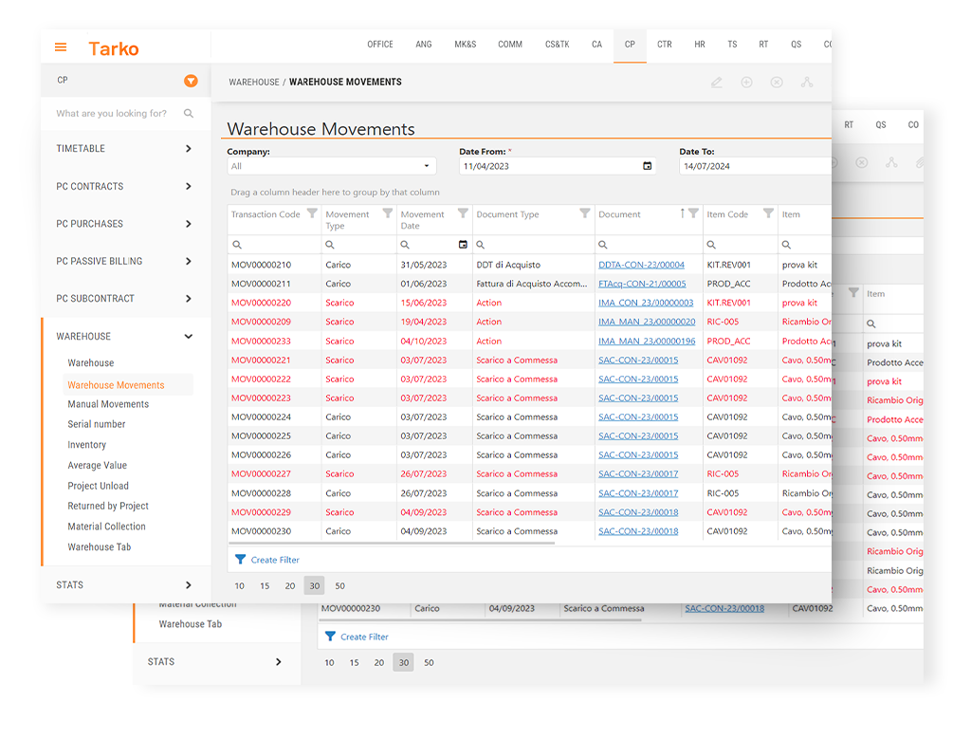This screenshot has height=740, width=971.
Task: Open document link DDTA-CON-23/00004
Action: pyautogui.click(x=641, y=265)
